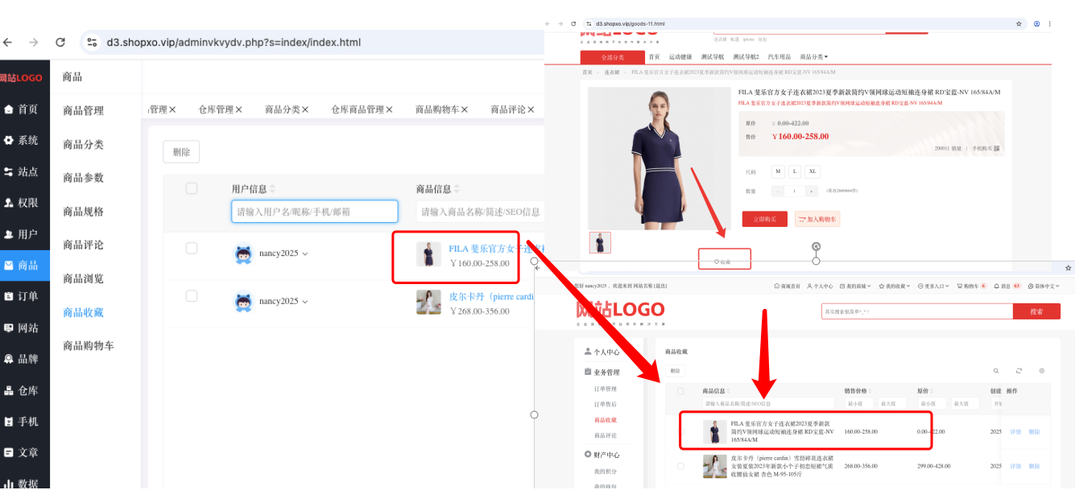The height and width of the screenshot is (490, 1075).
Task: Bookmark the goods-11 page with the star icon
Action: (1019, 24)
